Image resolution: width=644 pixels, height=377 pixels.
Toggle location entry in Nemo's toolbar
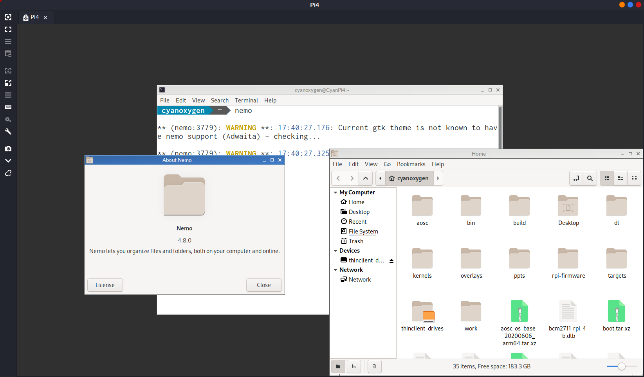coord(576,178)
